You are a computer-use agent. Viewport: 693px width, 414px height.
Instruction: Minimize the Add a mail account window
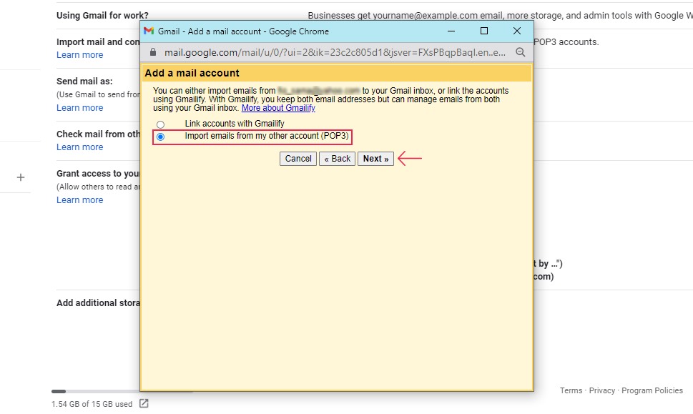point(451,31)
